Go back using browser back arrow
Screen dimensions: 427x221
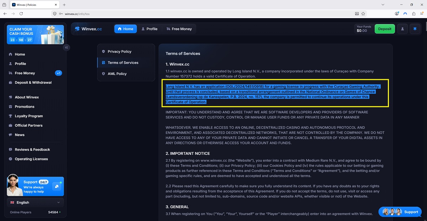(x=5, y=14)
